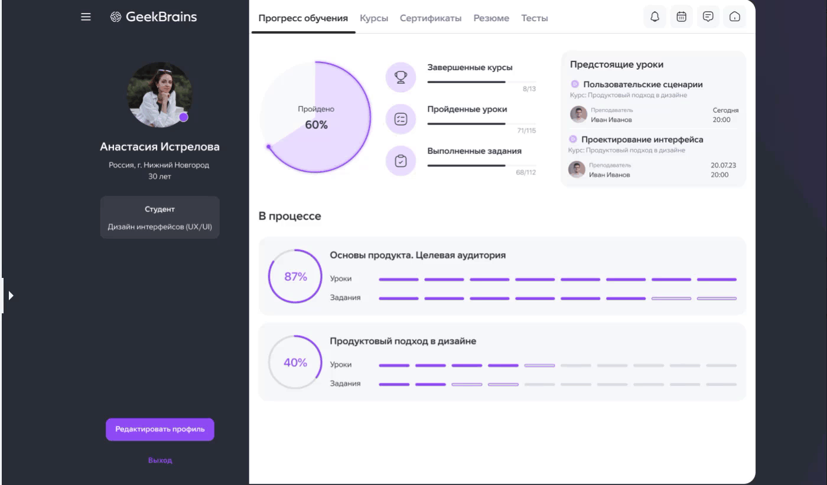Open the chat messages icon
827x485 pixels.
point(708,17)
